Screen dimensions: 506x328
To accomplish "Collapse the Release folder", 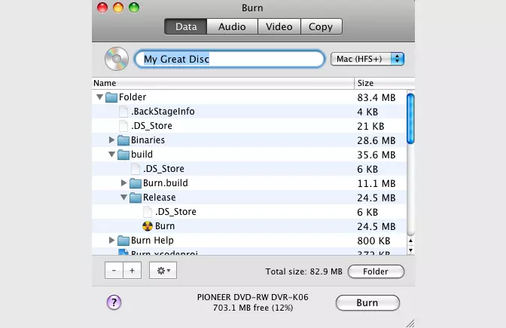I will click(123, 197).
